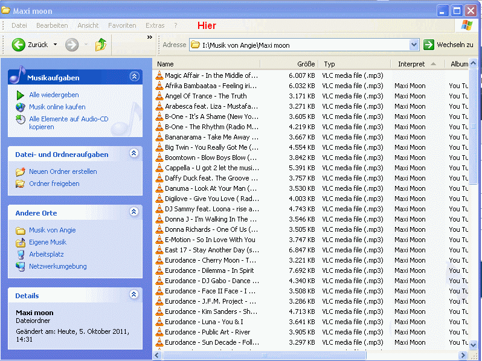Click the green Wechseln zu arrow
Screen dimensions: 482x361
point(428,45)
